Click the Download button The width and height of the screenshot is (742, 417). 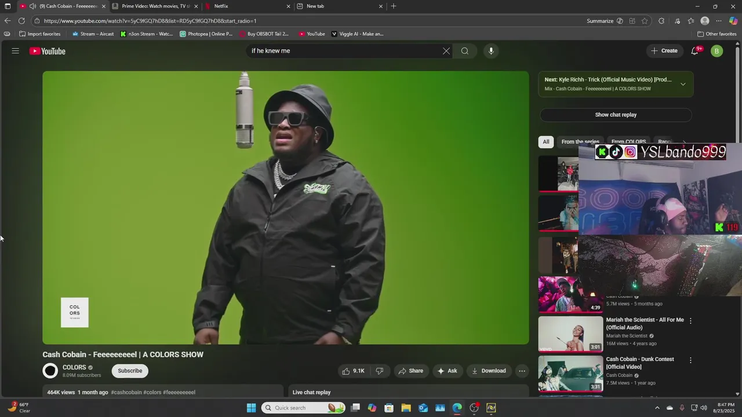tap(489, 371)
